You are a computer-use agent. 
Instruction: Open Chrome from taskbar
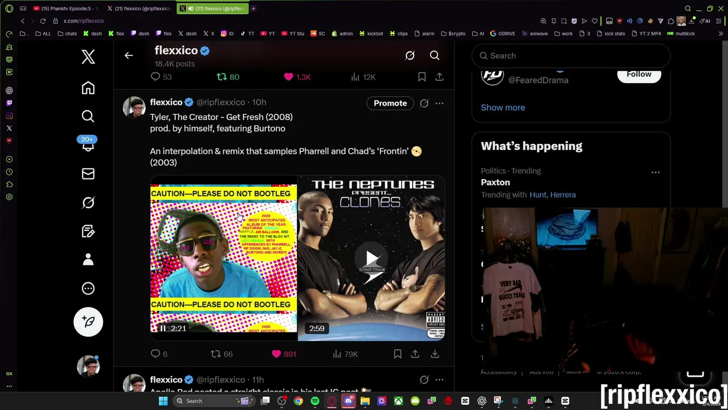[x=299, y=401]
